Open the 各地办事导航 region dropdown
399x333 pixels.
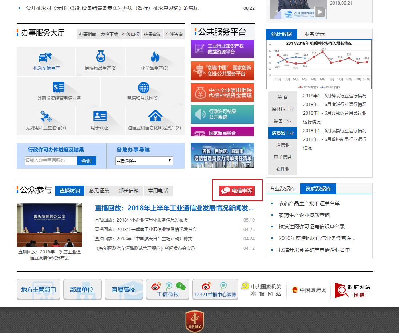(144, 161)
